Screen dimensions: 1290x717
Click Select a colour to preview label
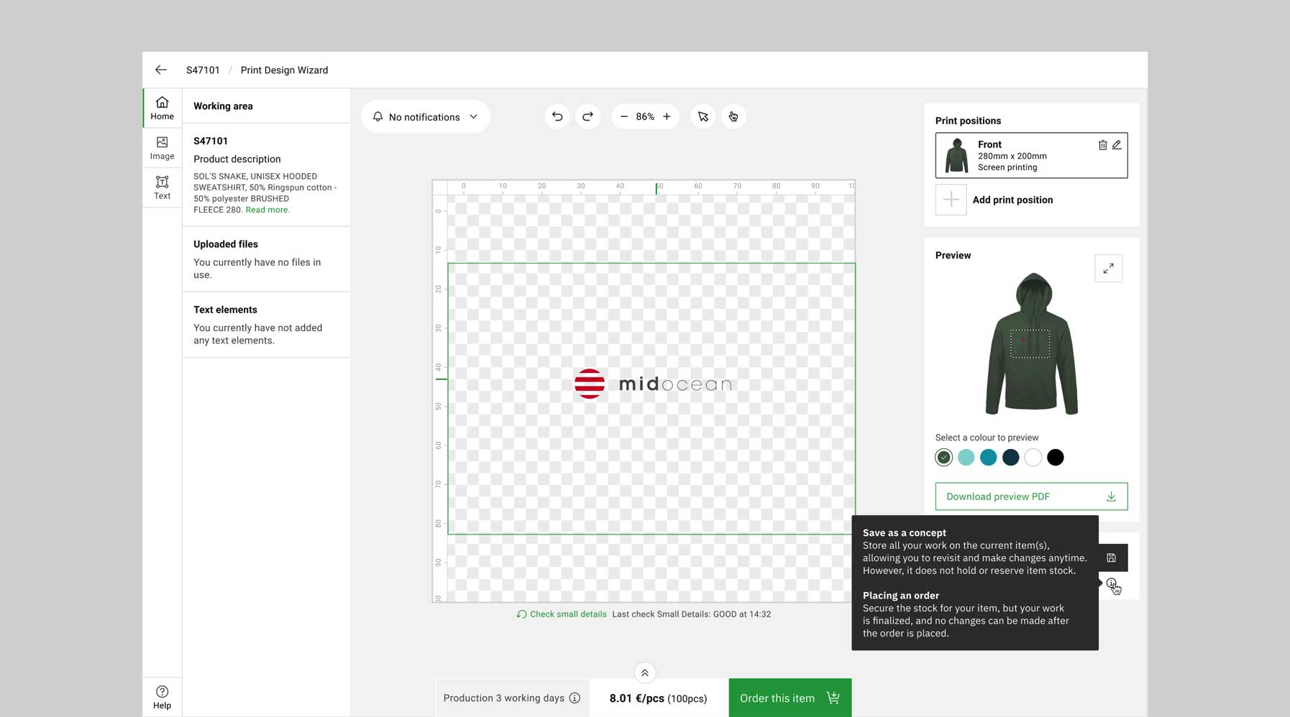(987, 438)
